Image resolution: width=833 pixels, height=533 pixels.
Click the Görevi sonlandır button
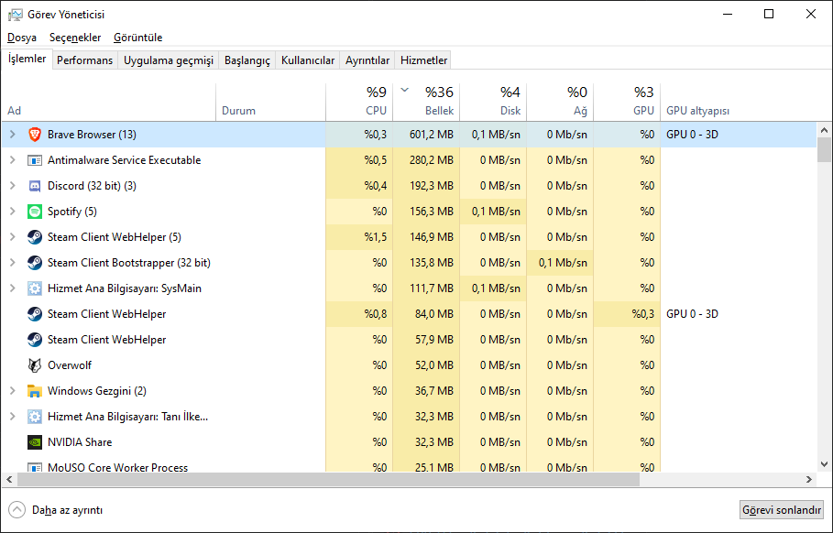(x=782, y=509)
